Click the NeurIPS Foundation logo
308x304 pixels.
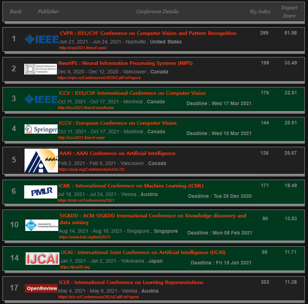41,69
